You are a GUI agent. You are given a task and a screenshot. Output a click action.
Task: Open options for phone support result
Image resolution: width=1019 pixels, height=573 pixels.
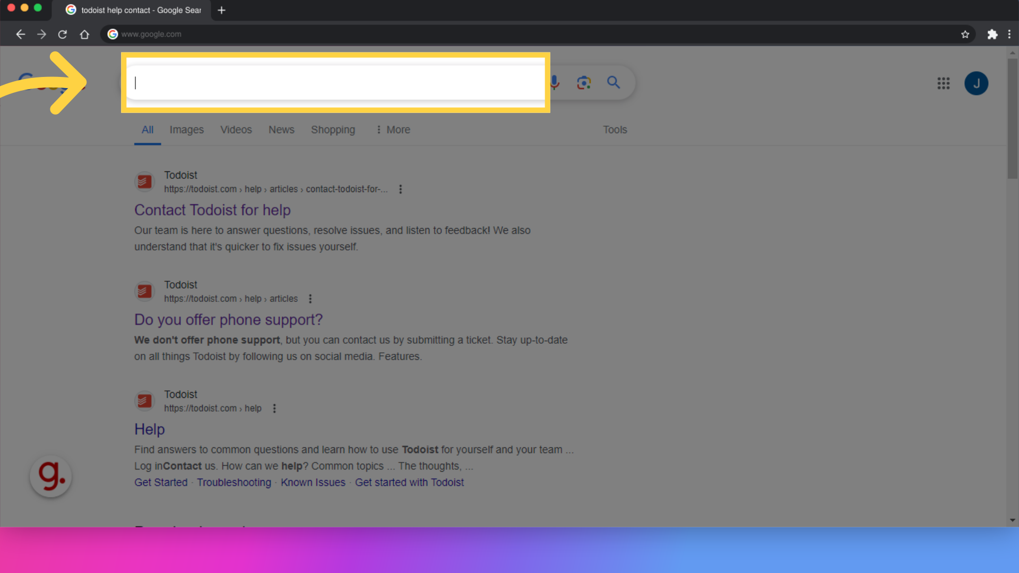tap(310, 299)
